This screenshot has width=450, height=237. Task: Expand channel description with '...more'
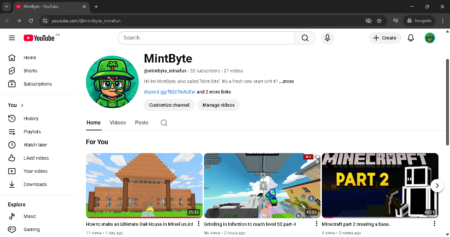286,81
